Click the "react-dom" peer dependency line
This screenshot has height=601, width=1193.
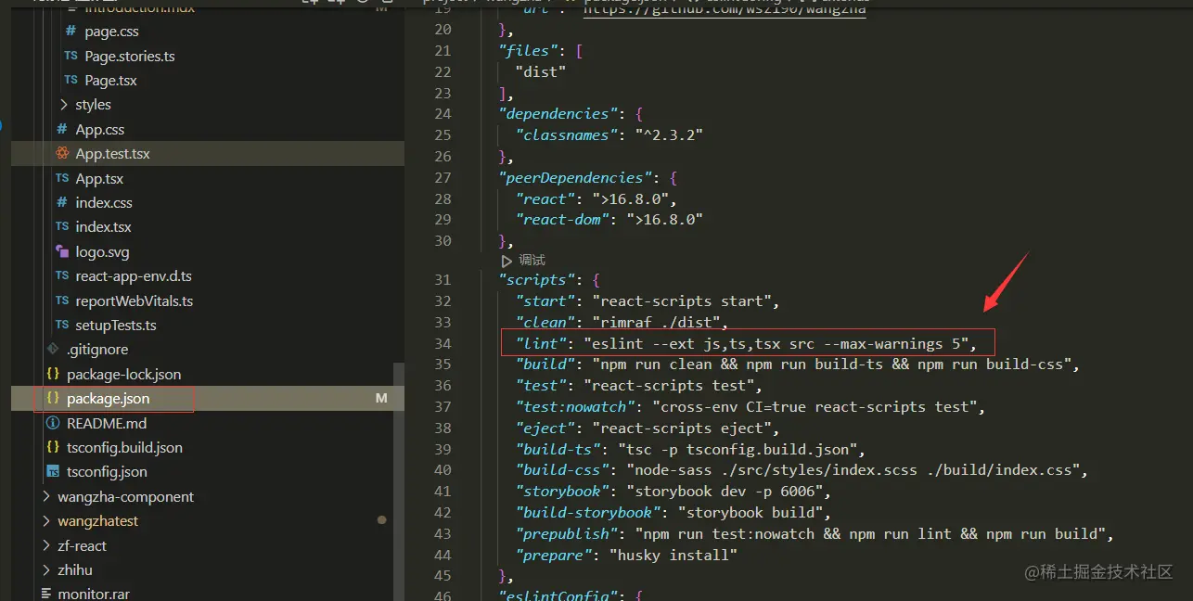pos(609,220)
